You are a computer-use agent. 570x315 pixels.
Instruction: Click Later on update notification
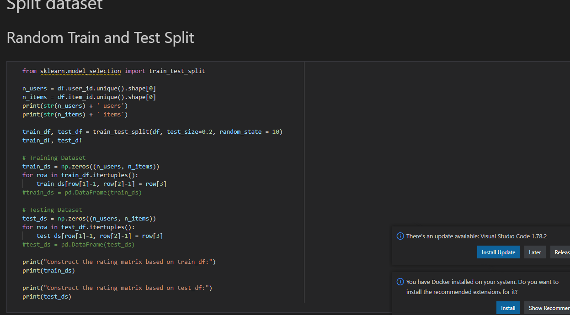point(535,252)
